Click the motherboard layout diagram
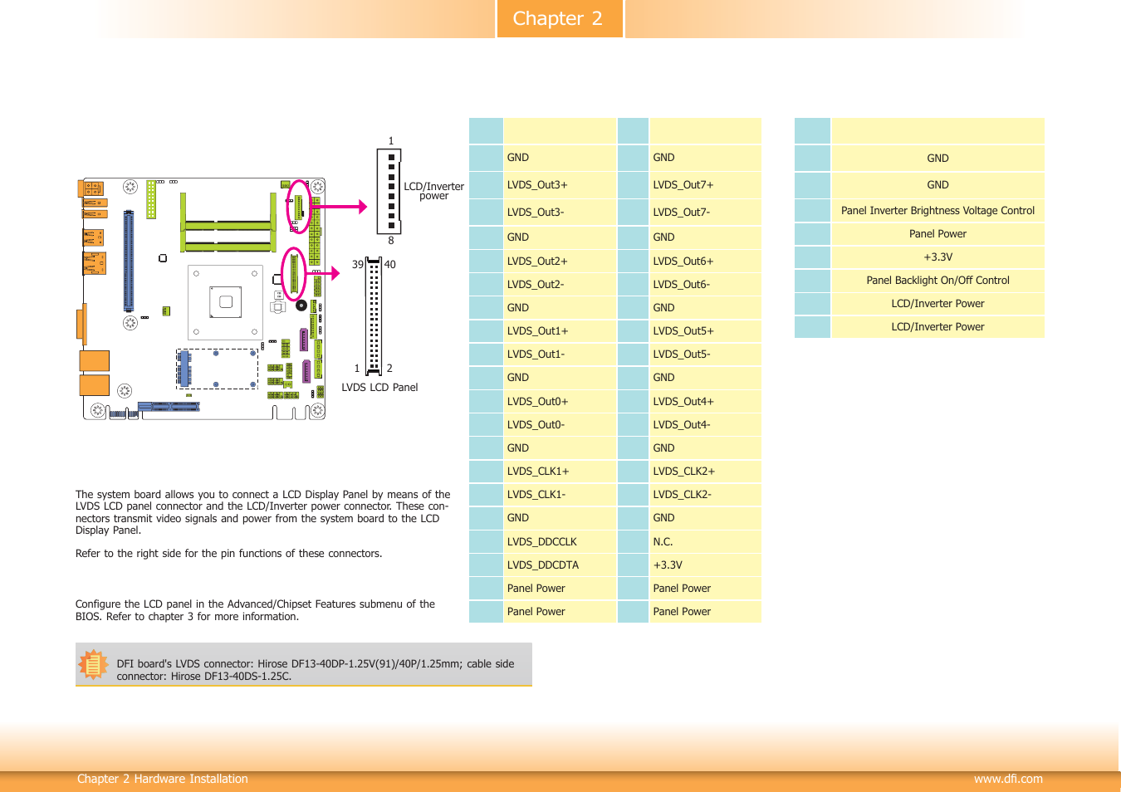The height and width of the screenshot is (792, 1121). 203,299
